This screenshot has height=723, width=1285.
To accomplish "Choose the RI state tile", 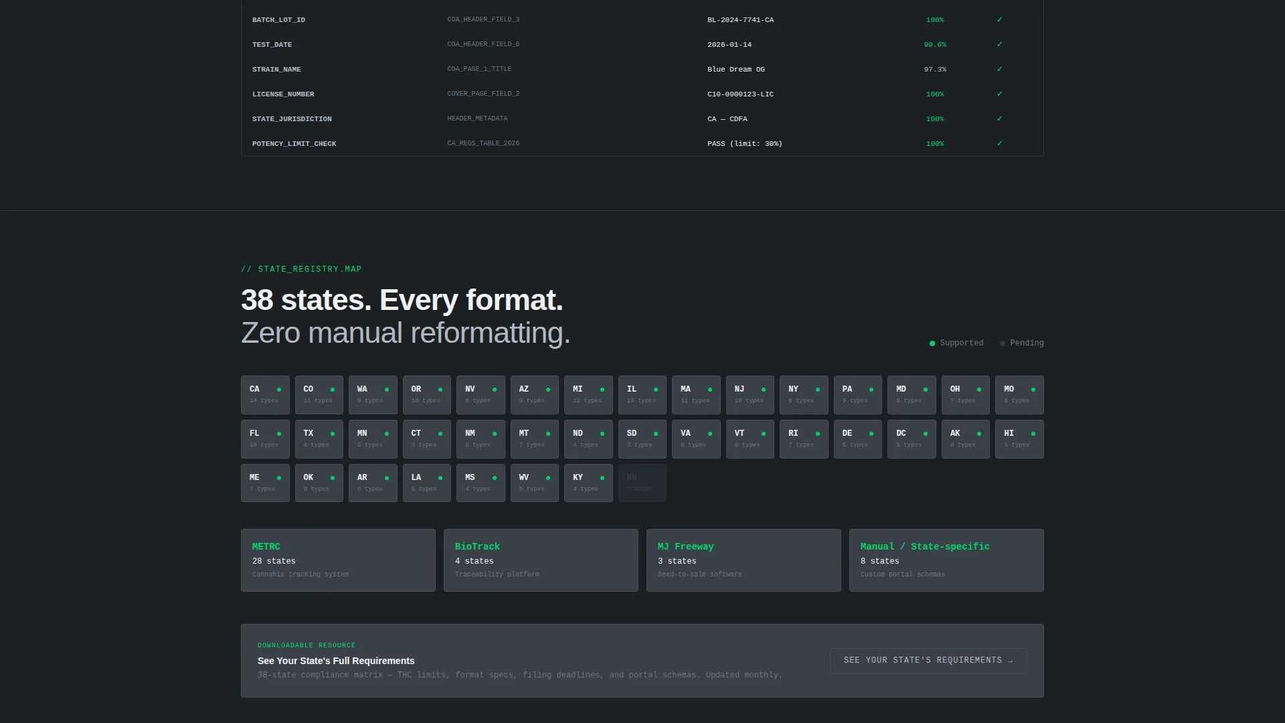I will (804, 439).
